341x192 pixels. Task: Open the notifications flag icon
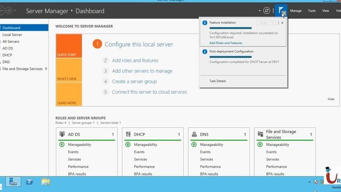point(281,11)
